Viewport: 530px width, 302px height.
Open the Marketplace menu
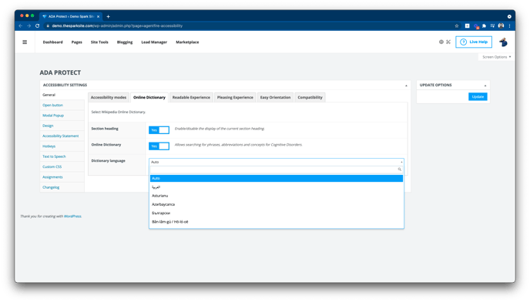pos(187,42)
